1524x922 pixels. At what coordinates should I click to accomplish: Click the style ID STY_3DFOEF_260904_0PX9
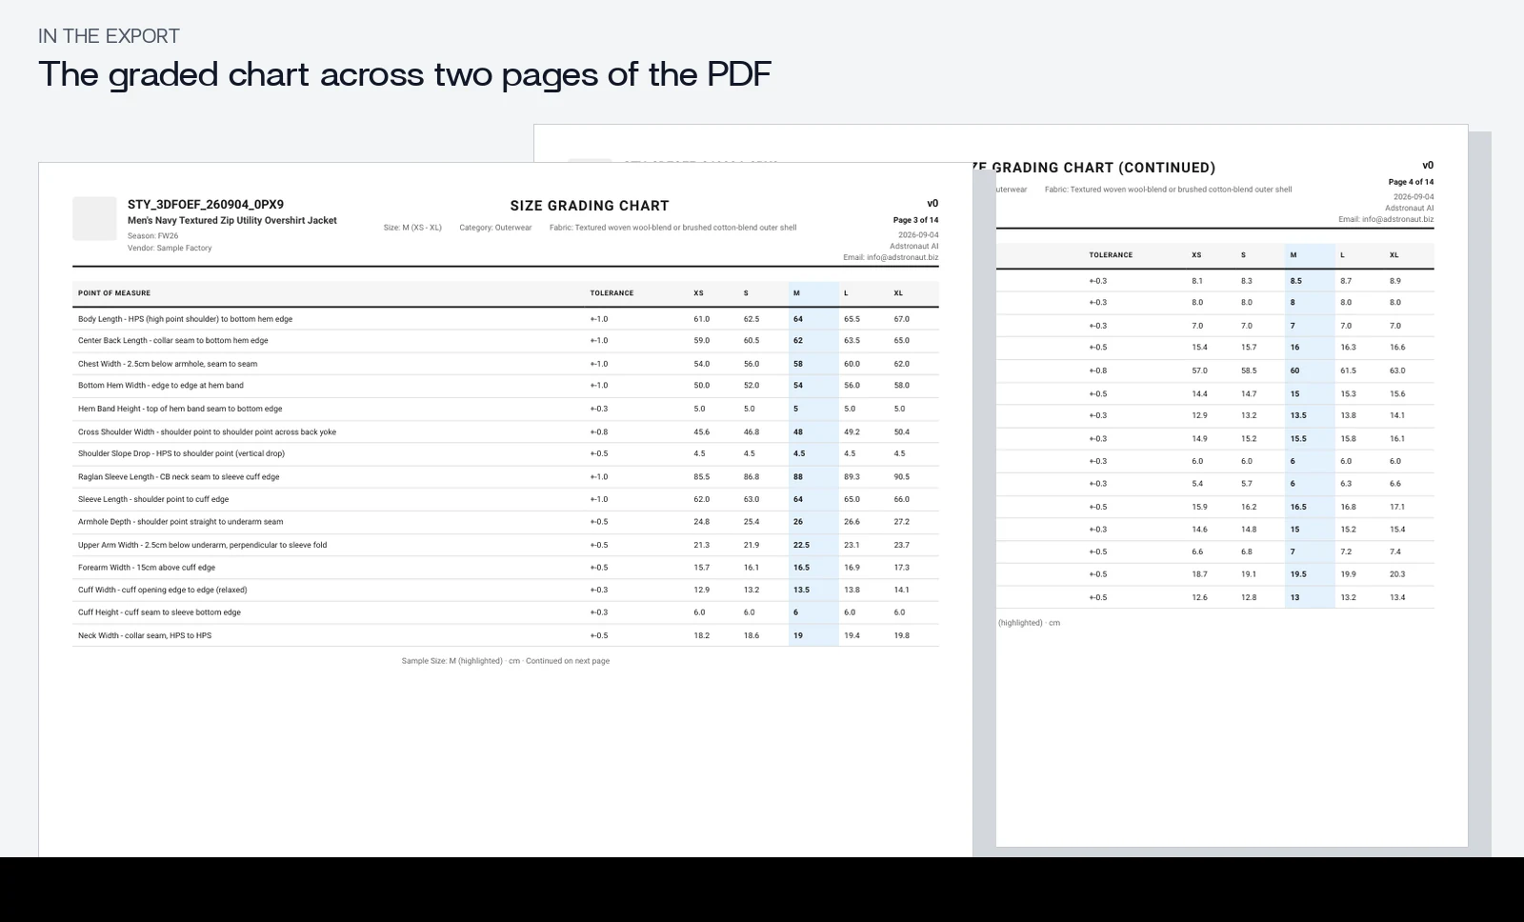(x=206, y=205)
